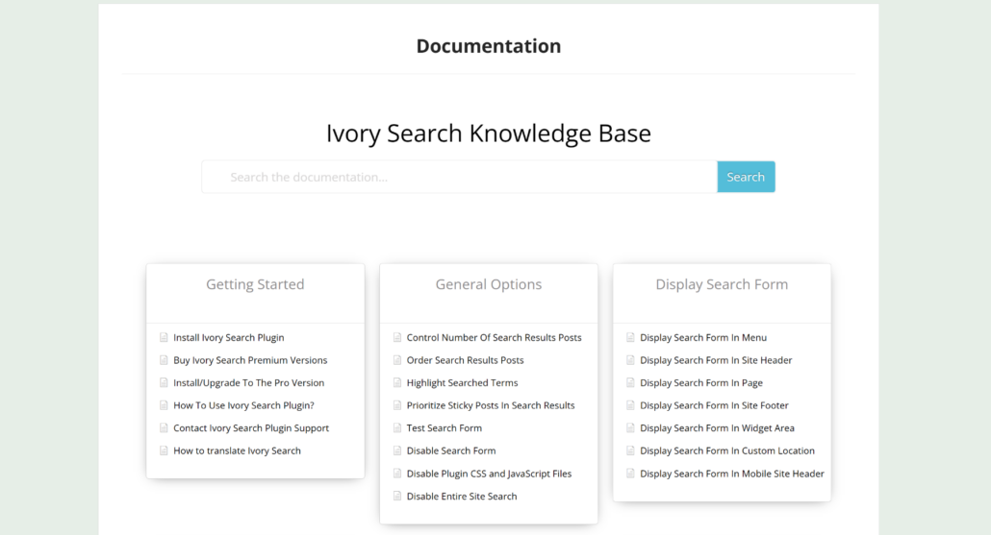Viewport: 991px width, 535px height.
Task: Click document icon beside Contact Ivory Search Plugin Support
Action: pyautogui.click(x=164, y=428)
